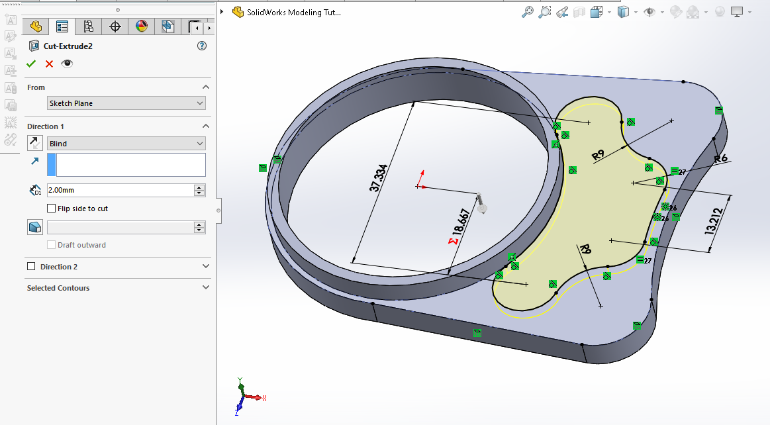
Task: Switch to the ConfigurationManager tab
Action: click(88, 26)
